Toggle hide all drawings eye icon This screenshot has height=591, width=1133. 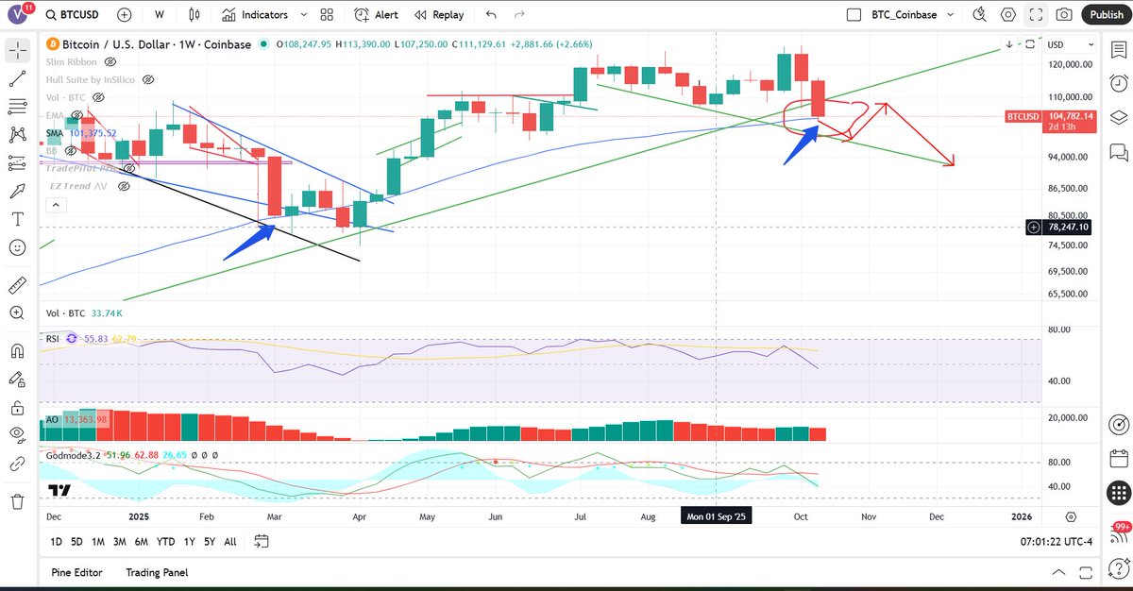click(x=17, y=435)
